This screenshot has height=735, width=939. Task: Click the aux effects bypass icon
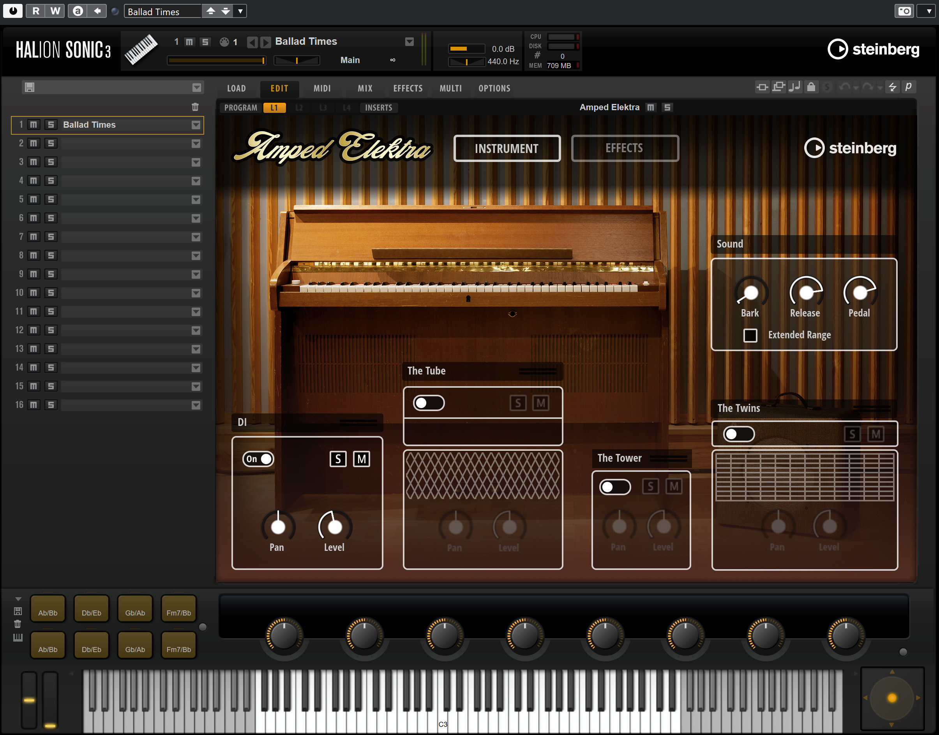[778, 87]
